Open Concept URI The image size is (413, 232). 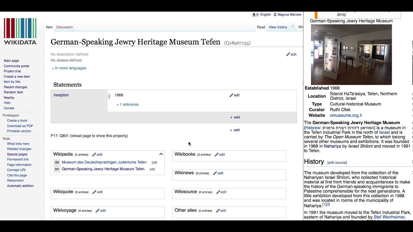pyautogui.click(x=16, y=170)
